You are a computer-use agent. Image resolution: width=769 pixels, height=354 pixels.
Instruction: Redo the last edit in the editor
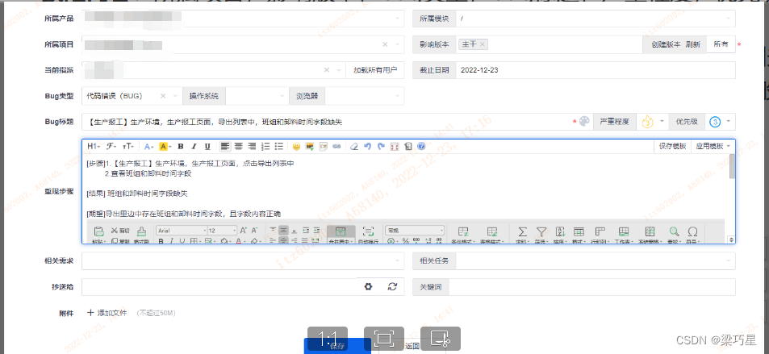pyautogui.click(x=381, y=146)
